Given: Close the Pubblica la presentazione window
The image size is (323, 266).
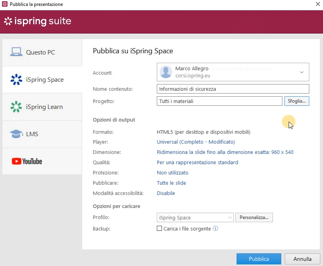Looking at the screenshot, I should pyautogui.click(x=317, y=4).
